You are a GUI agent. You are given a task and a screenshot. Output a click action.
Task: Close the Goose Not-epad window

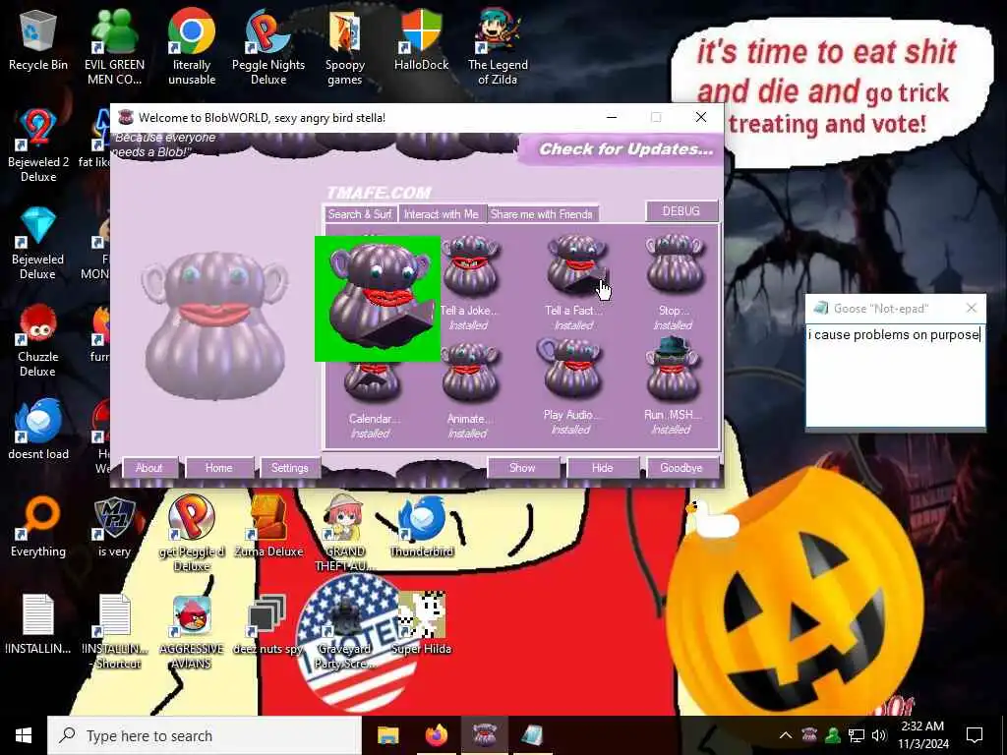[972, 308]
